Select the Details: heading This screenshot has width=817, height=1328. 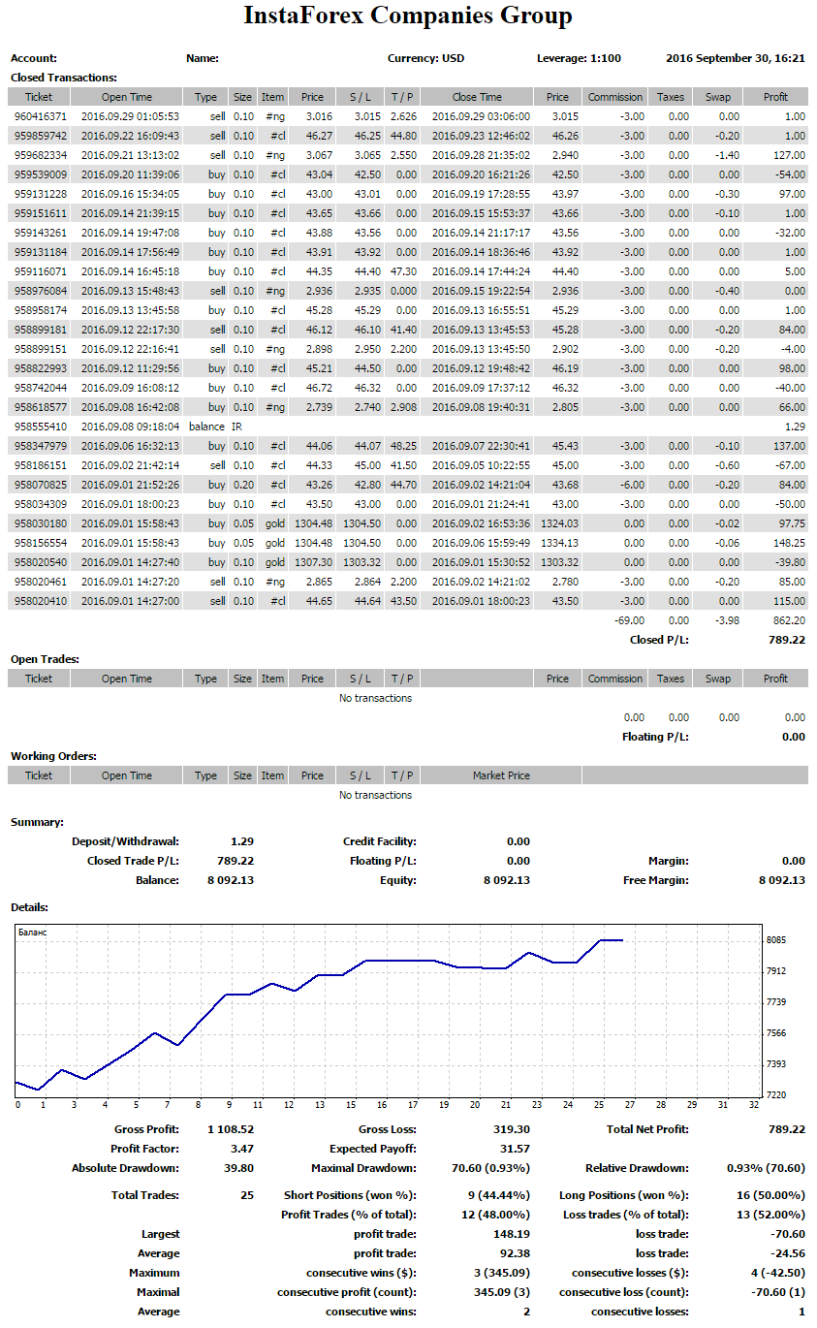click(x=30, y=907)
